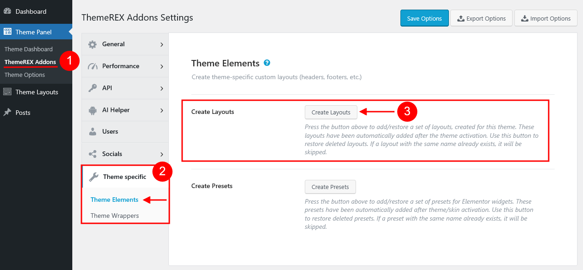Expand the Performance section arrow
Screen dimensions: 583x270
[162, 66]
